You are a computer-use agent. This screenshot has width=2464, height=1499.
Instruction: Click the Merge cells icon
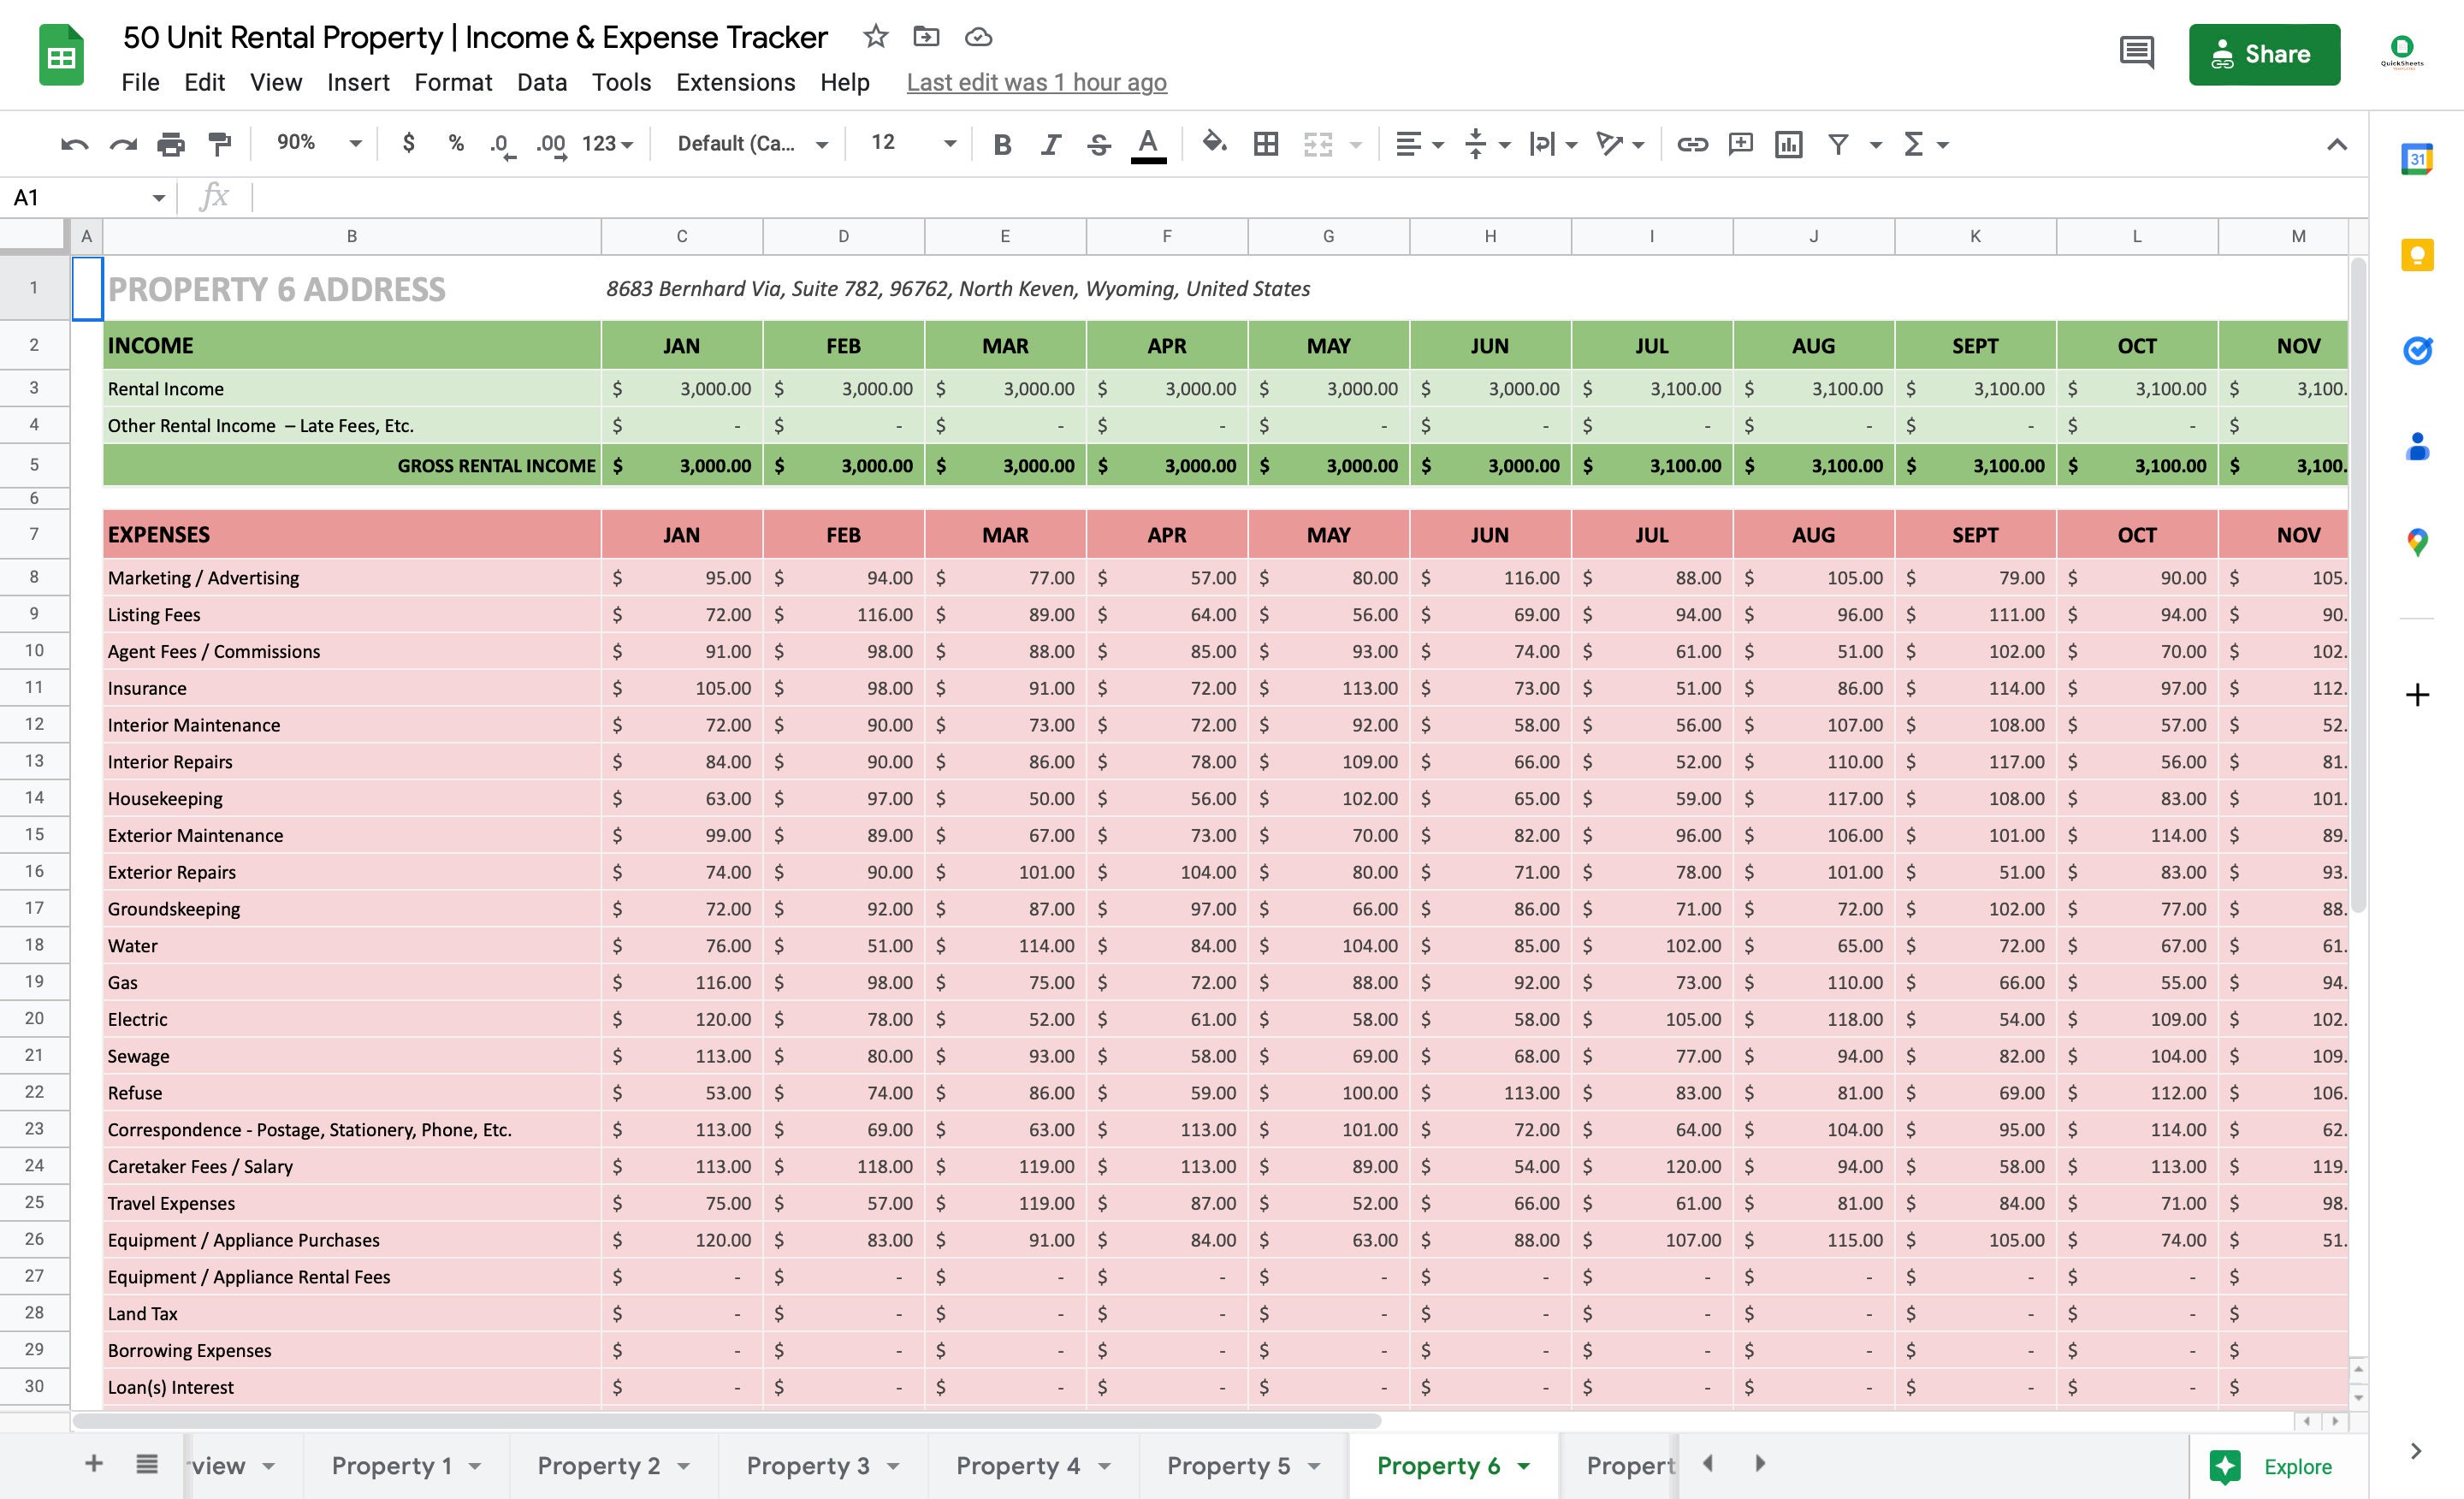pos(1318,145)
